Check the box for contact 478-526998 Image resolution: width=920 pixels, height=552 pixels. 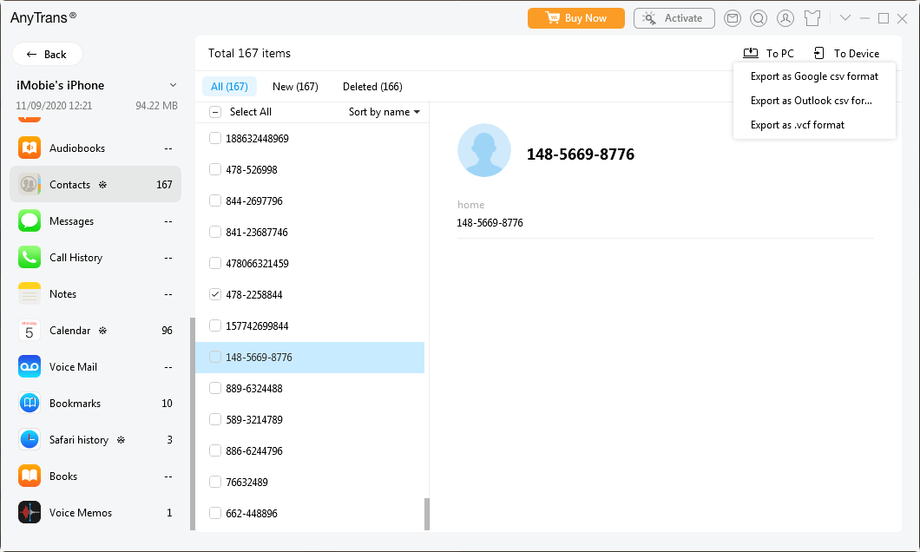(x=215, y=169)
